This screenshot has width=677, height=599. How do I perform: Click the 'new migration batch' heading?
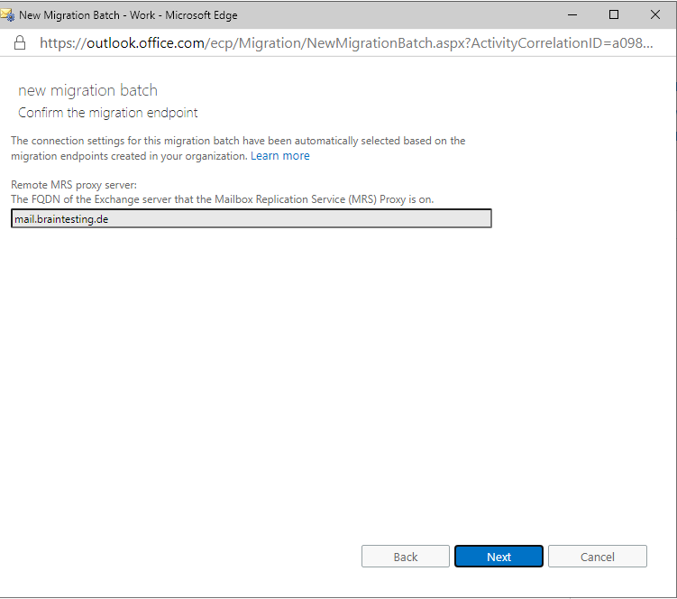(x=88, y=90)
